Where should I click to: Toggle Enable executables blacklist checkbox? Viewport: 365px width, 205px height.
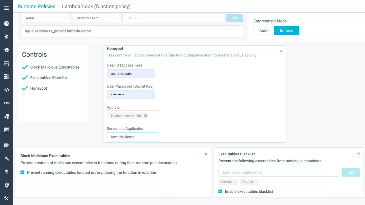(220, 191)
